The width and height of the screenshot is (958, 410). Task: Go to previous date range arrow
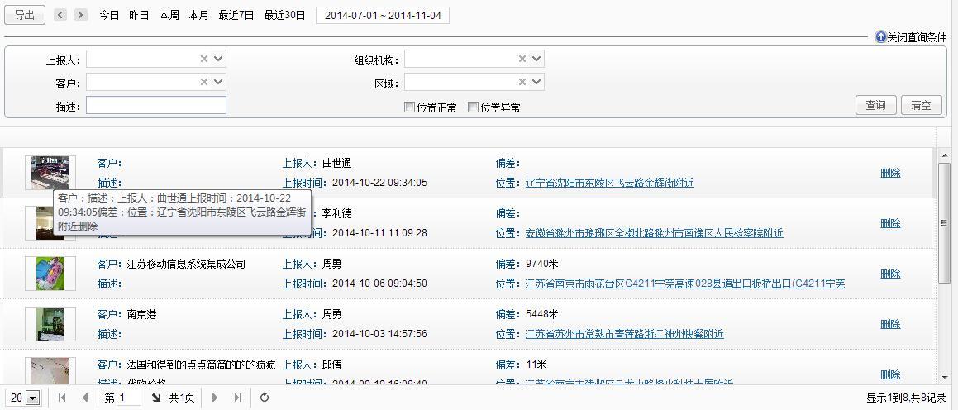(x=60, y=15)
